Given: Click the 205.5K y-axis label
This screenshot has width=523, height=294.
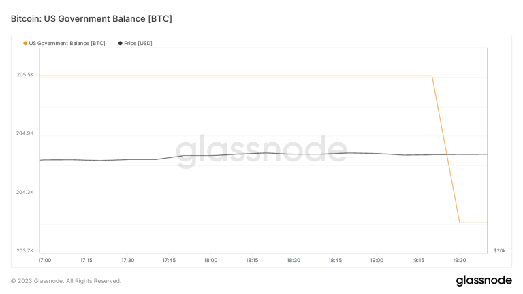Looking at the screenshot, I should click(x=25, y=74).
